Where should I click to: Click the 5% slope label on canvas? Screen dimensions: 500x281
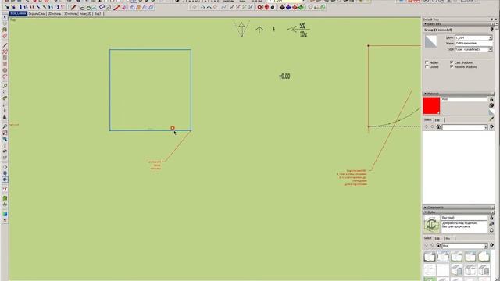pos(302,26)
